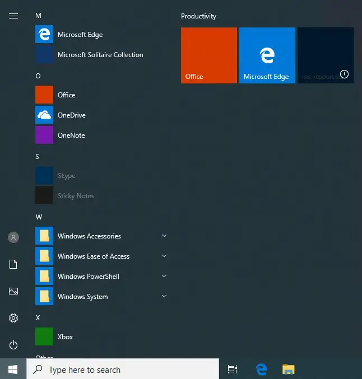
Task: Click the Microsoft Edge Productivity tile
Action: tap(267, 55)
